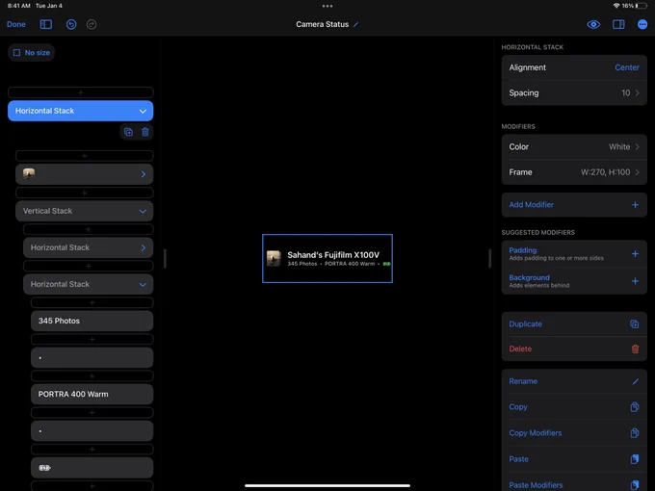Screen dimensions: 655x491
Task: Tap the Wi-Fi status icon
Action: pos(616,6)
